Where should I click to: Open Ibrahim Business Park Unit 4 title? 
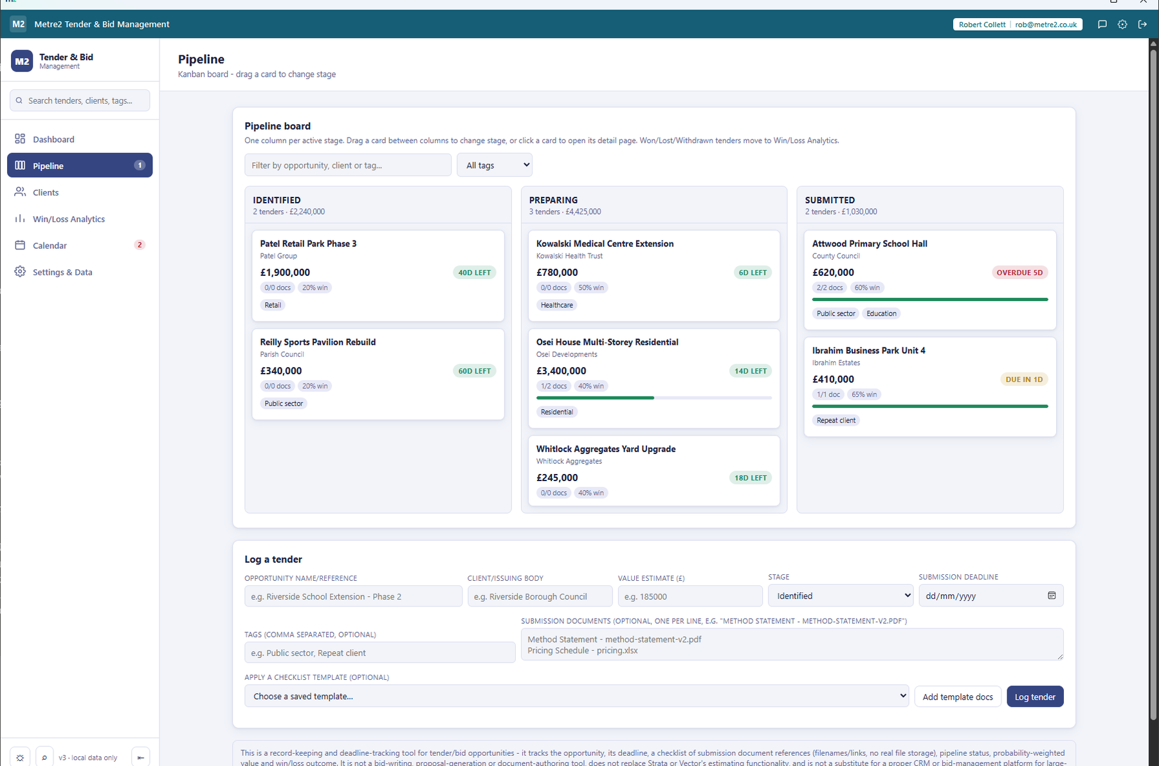868,351
